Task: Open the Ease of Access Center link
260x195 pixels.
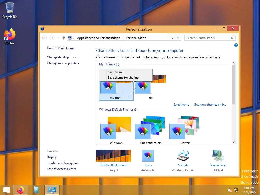Action: 61,169
